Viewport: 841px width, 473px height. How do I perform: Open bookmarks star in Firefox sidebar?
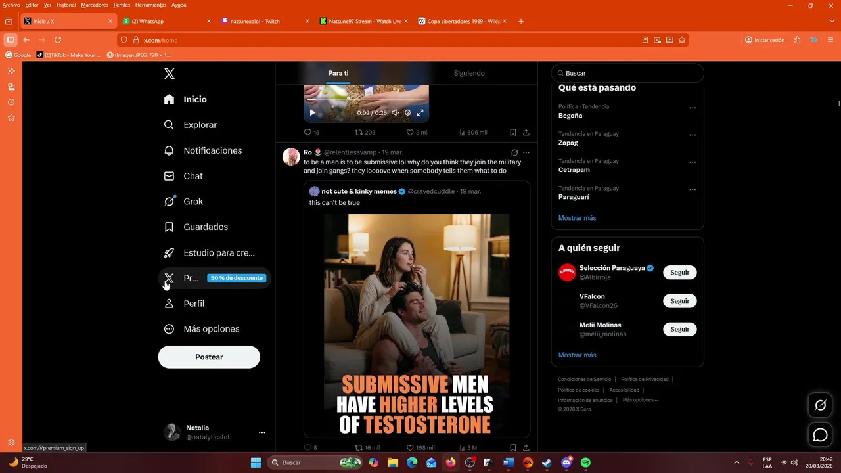click(11, 118)
